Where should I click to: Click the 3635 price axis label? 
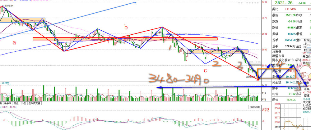[265, 33]
